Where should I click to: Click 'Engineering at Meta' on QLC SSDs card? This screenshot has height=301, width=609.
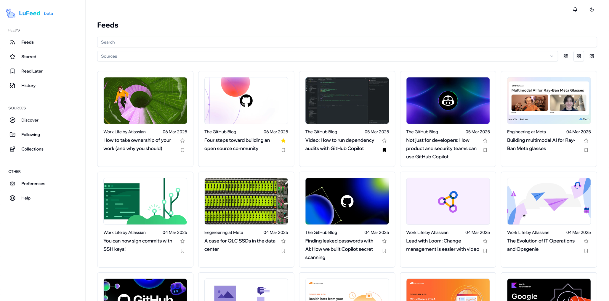[x=224, y=233]
